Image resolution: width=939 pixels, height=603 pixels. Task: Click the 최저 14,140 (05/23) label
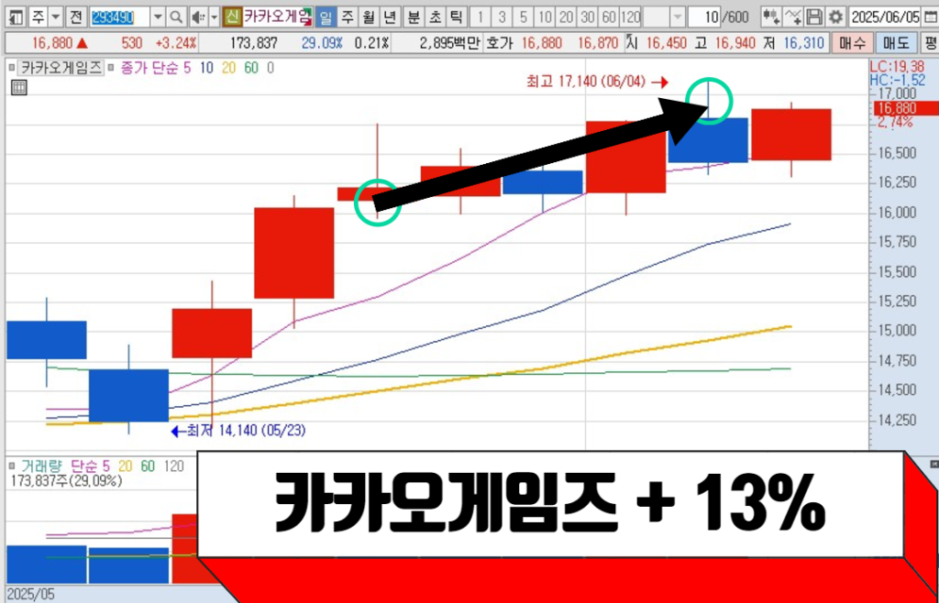(x=246, y=430)
